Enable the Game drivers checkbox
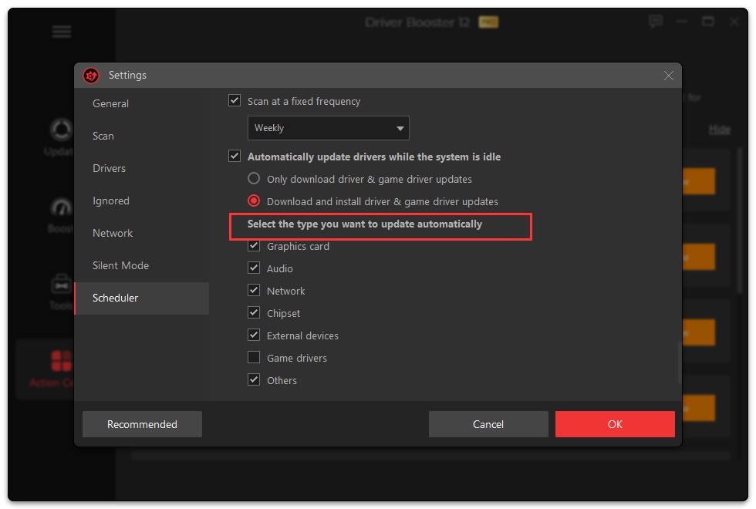 (254, 358)
